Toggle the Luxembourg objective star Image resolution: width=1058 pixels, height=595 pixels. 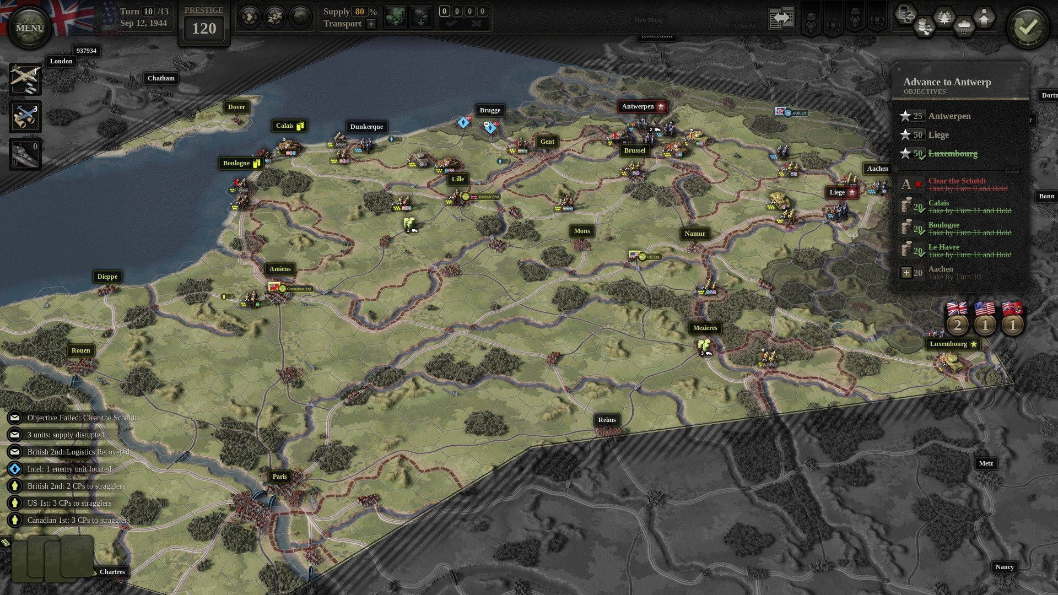905,153
